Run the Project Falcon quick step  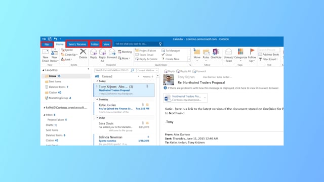(x=145, y=51)
